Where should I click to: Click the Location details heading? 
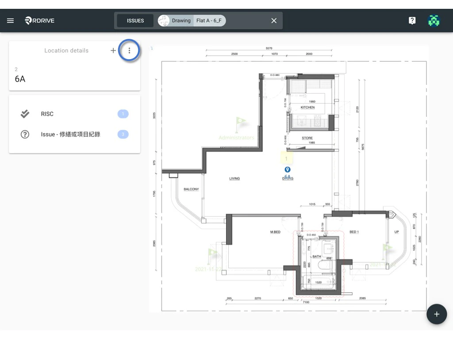66,50
